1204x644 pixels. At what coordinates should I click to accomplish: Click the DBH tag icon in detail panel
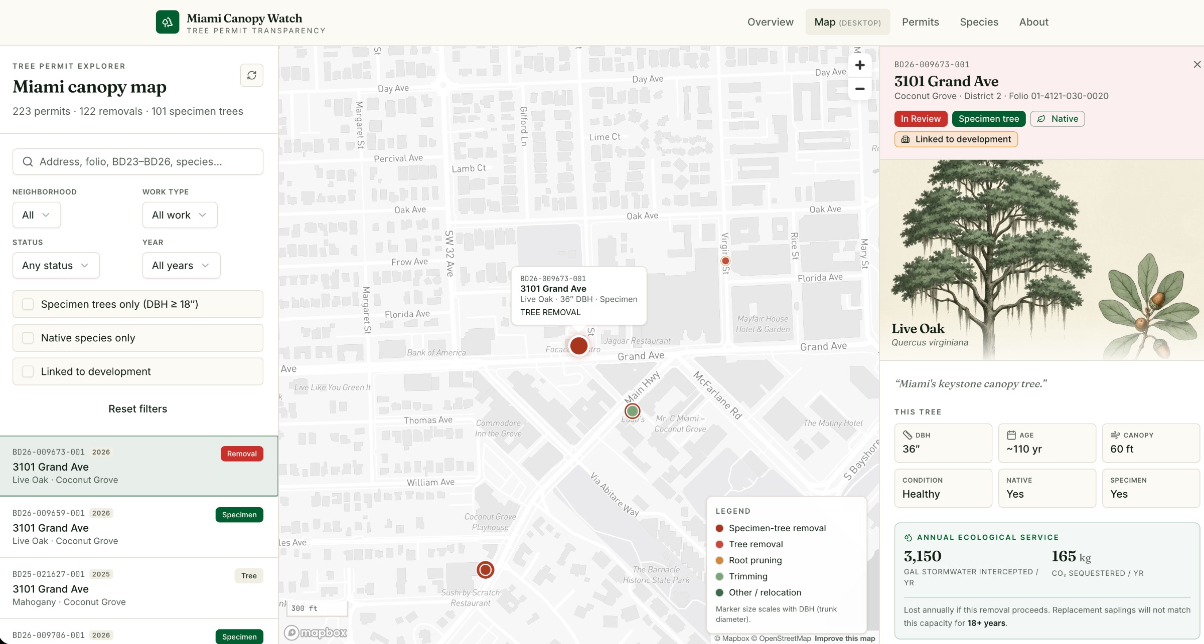point(908,435)
